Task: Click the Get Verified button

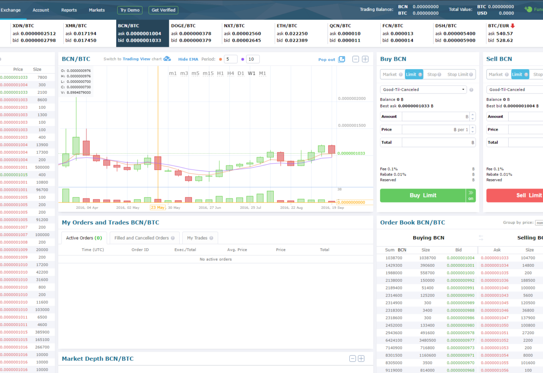Action: (163, 10)
